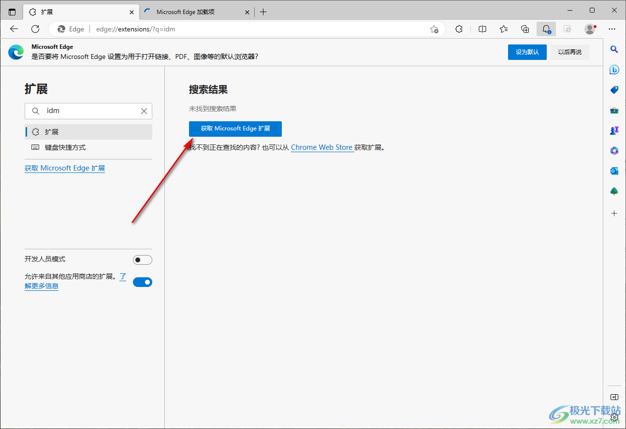
Task: Click the 未找到搜索结果 message
Action: (x=213, y=109)
